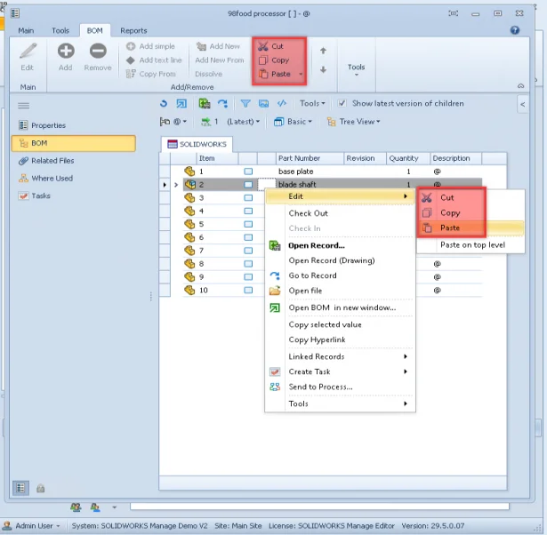Click the Cut scissors icon in the ribbon

coord(262,46)
